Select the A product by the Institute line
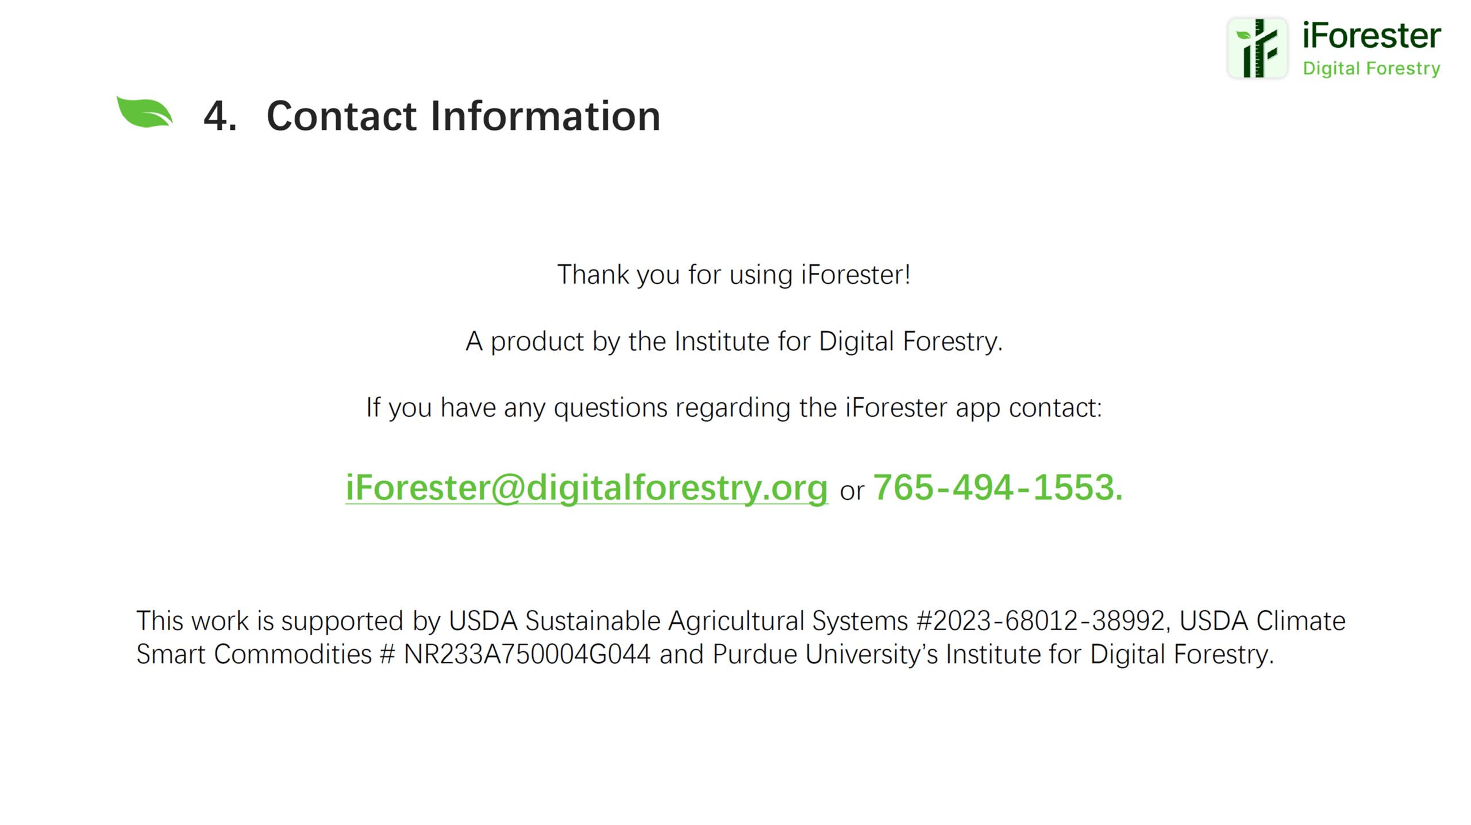 [x=734, y=341]
